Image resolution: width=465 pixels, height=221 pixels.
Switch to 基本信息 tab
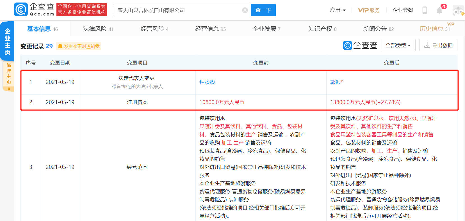pos(42,29)
